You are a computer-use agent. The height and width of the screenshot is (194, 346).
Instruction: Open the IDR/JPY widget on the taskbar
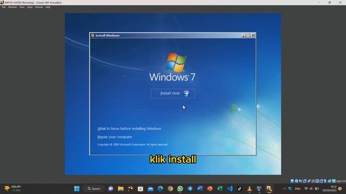coord(13,189)
